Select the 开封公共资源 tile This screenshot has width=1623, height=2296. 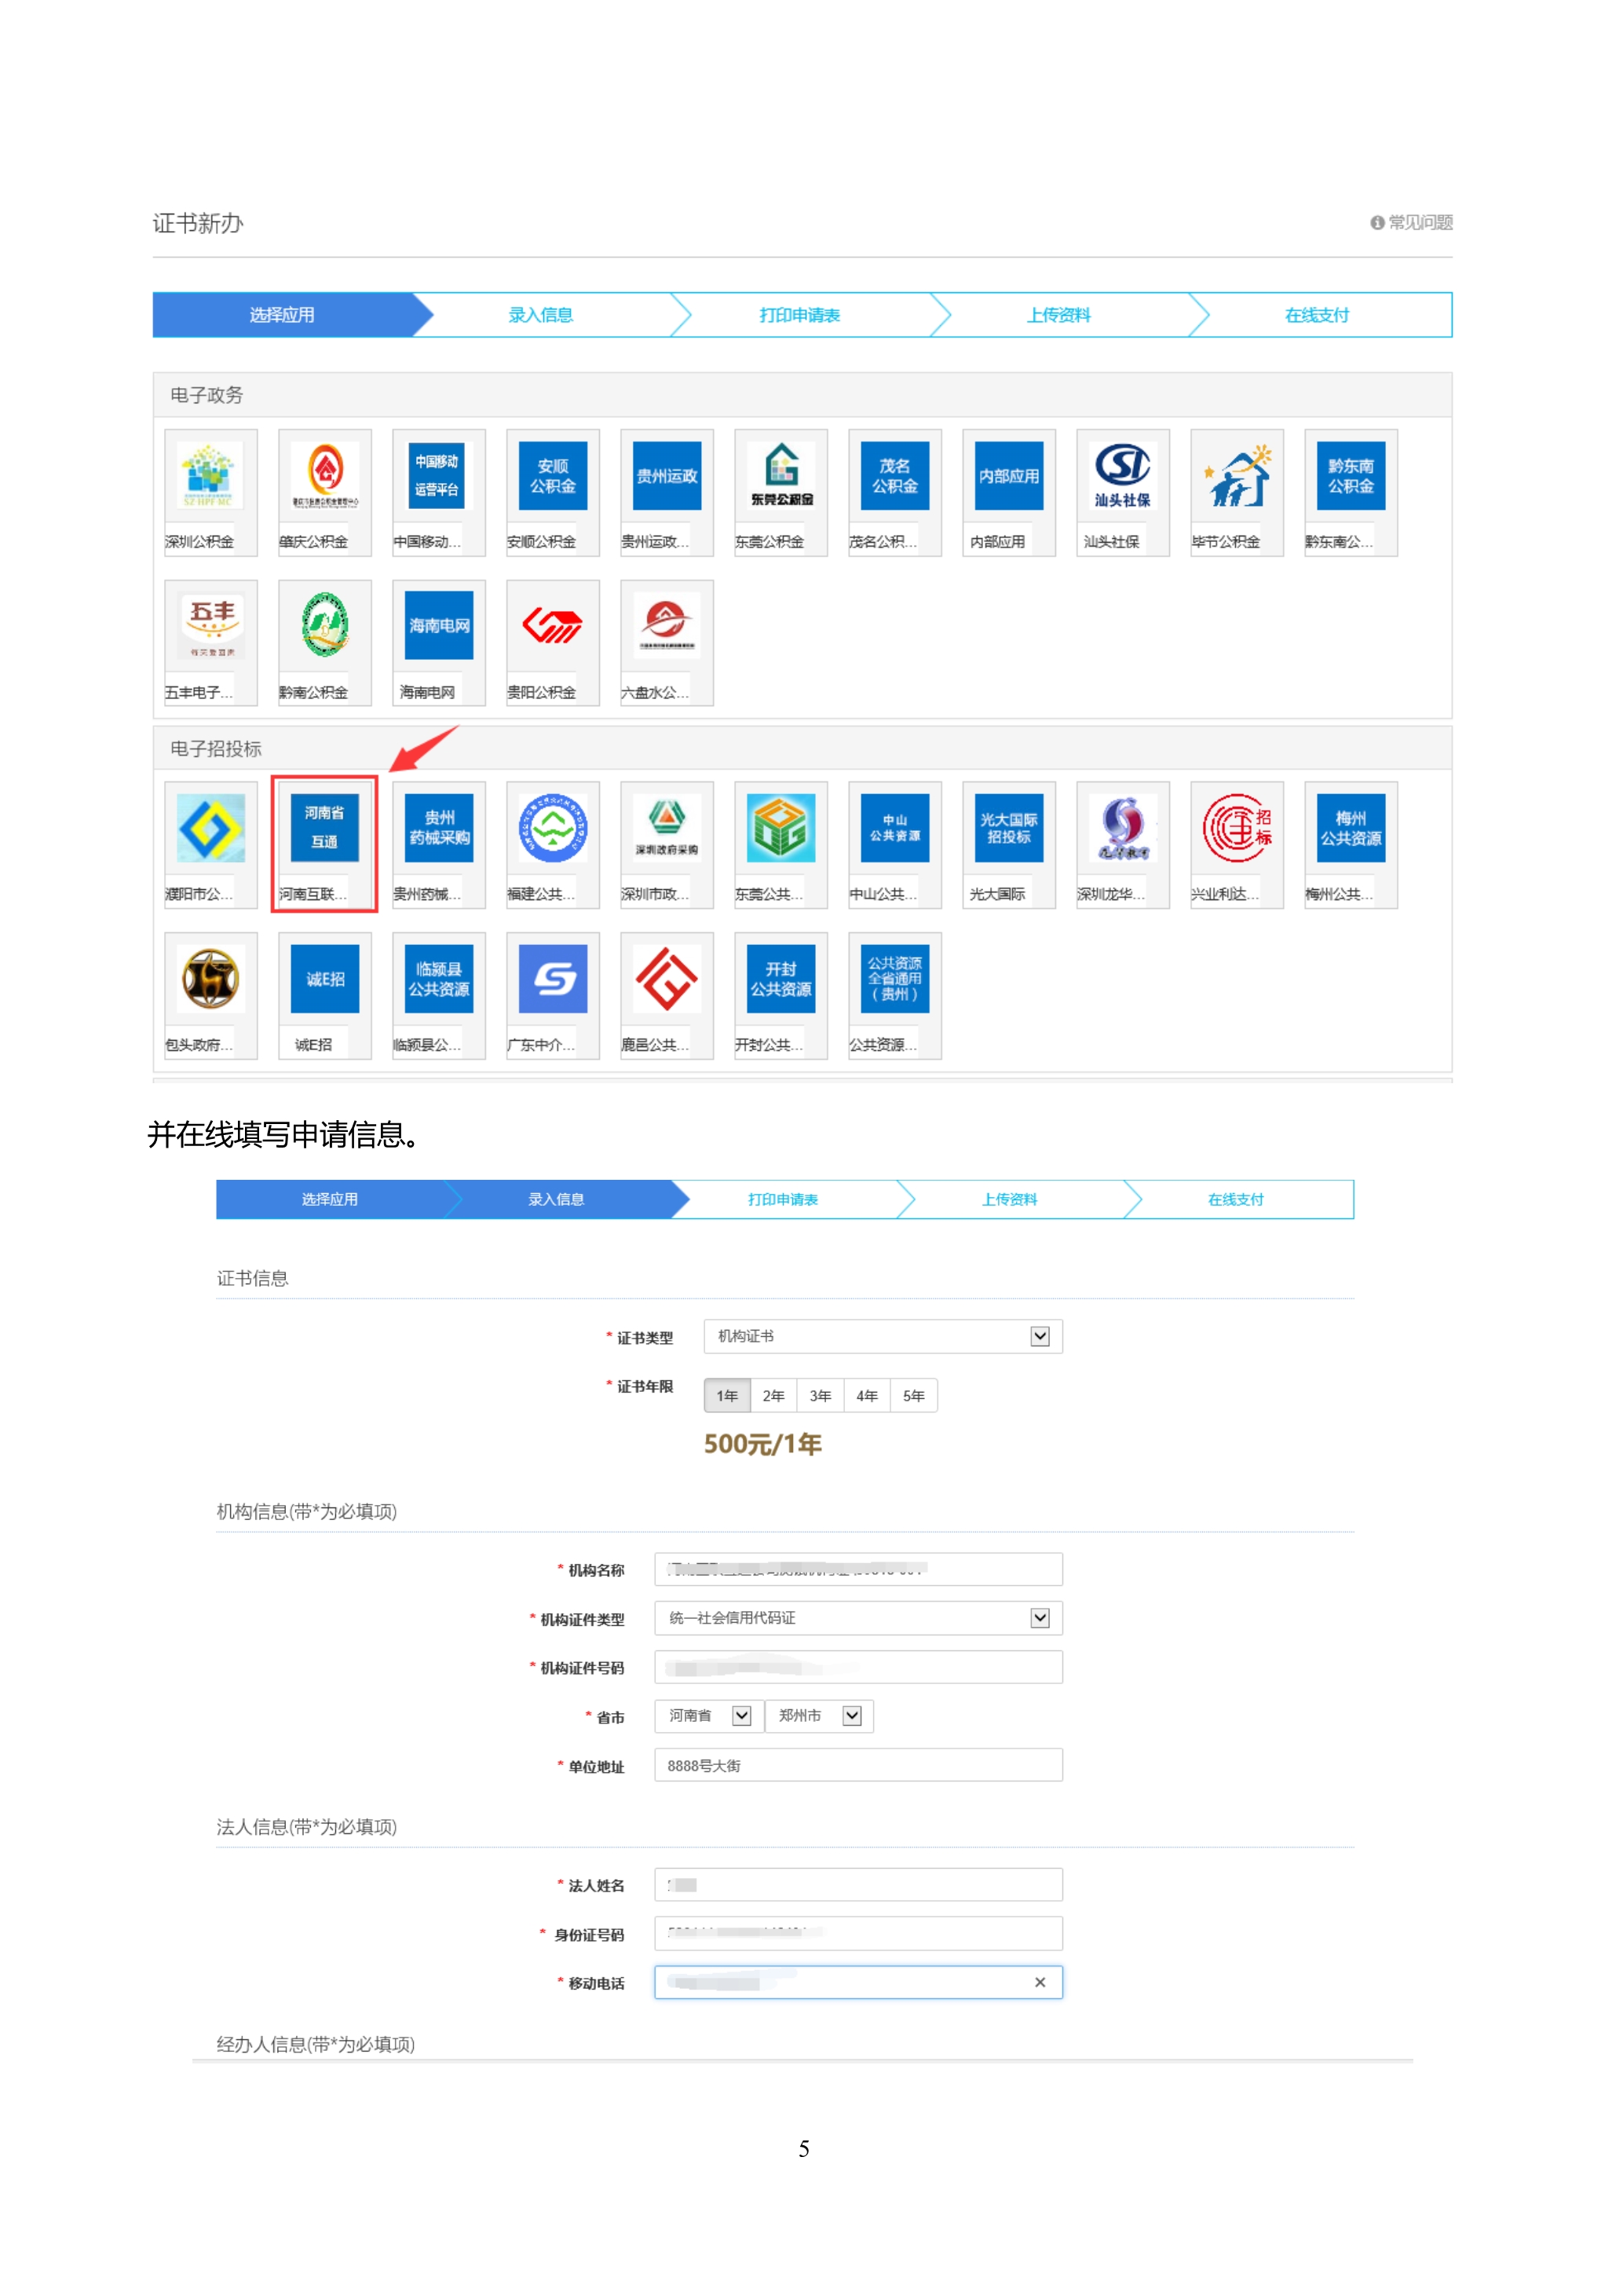(x=780, y=996)
